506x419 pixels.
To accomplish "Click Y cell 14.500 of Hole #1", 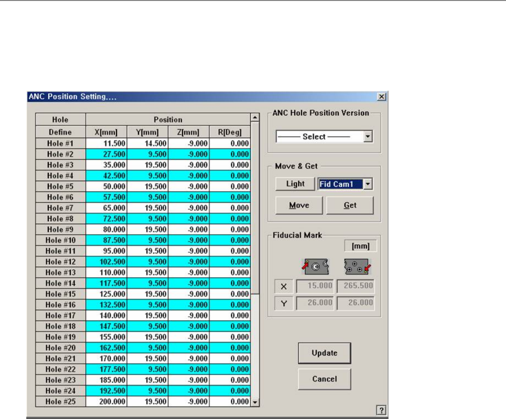I will [148, 144].
